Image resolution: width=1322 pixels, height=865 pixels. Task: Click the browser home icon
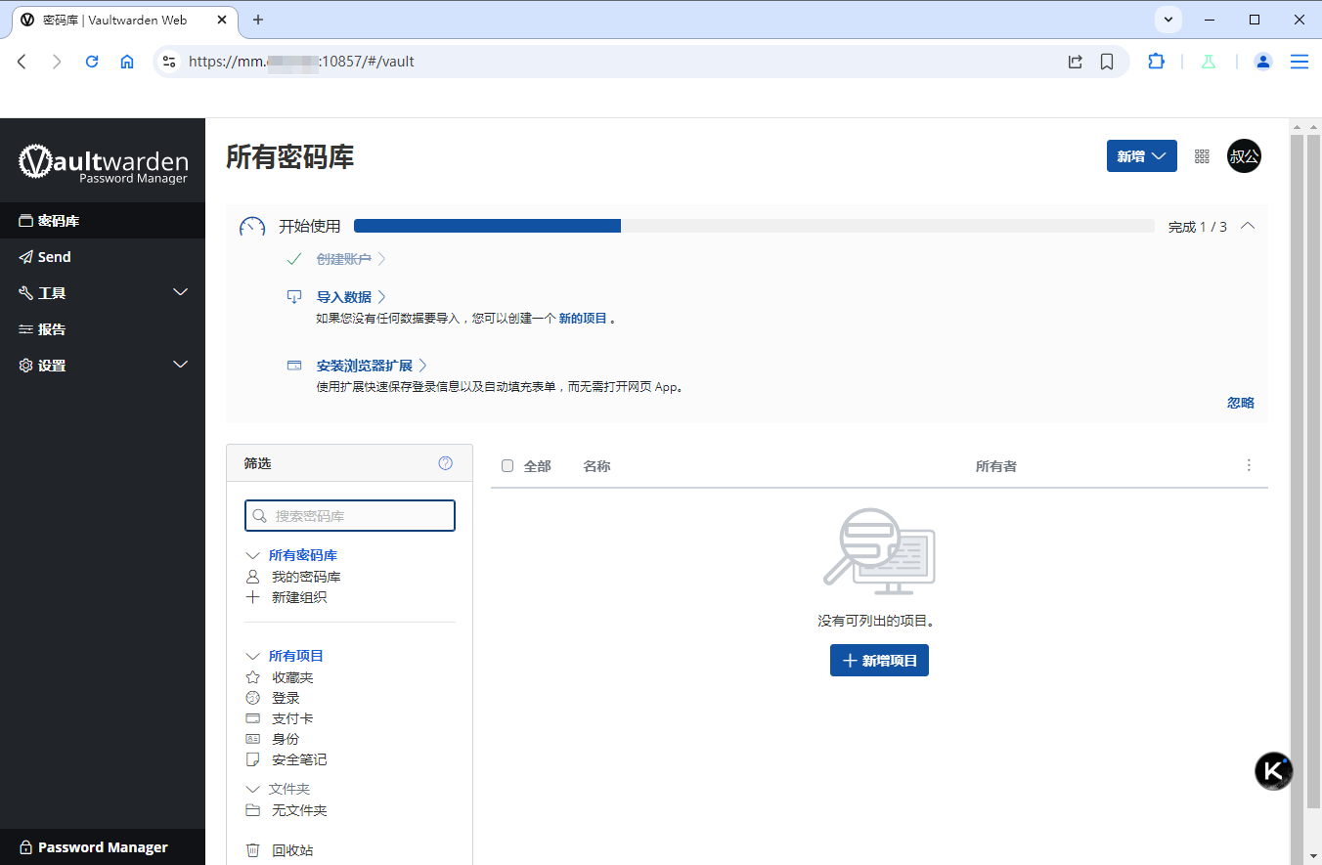point(127,62)
